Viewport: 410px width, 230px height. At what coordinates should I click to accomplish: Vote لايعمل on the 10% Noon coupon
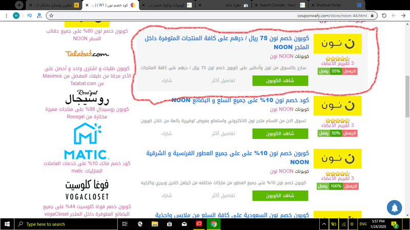(x=350, y=133)
